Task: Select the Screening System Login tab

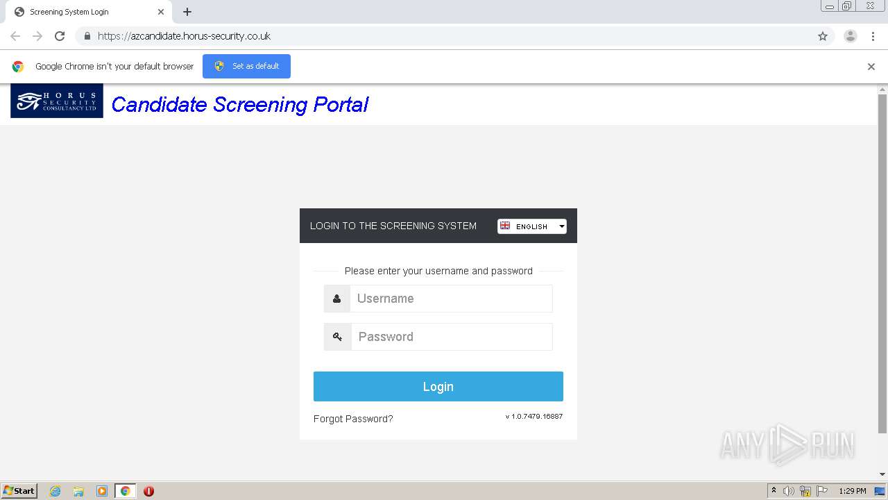Action: pos(88,12)
